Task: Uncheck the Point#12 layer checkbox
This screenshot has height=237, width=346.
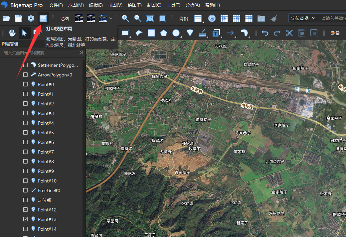Action: coord(25,210)
